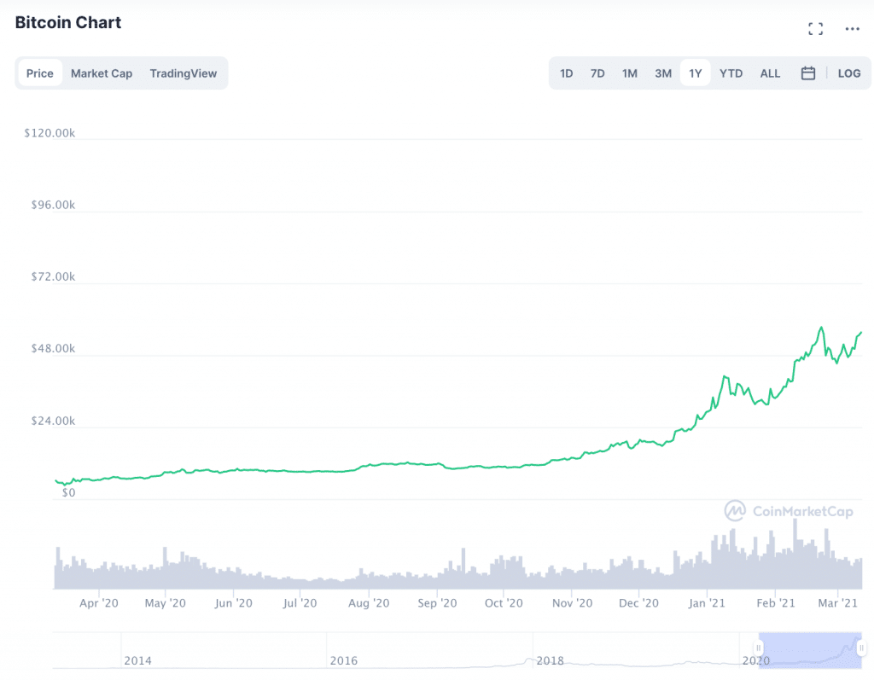This screenshot has width=874, height=680.
Task: Click the price line peak near Feb '21
Action: [821, 328]
